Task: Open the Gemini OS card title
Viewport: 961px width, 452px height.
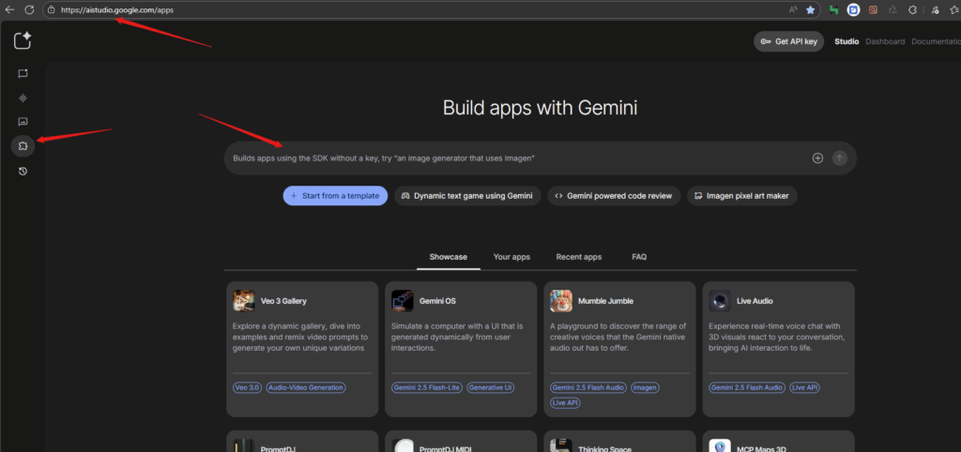Action: [437, 301]
